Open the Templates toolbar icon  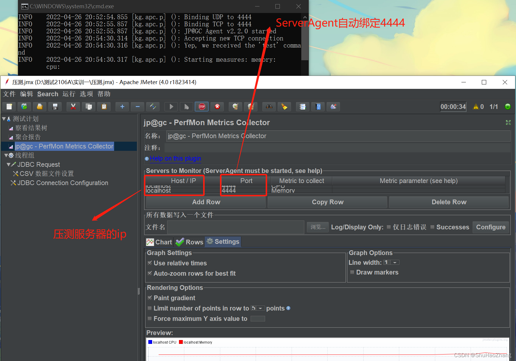coord(24,107)
